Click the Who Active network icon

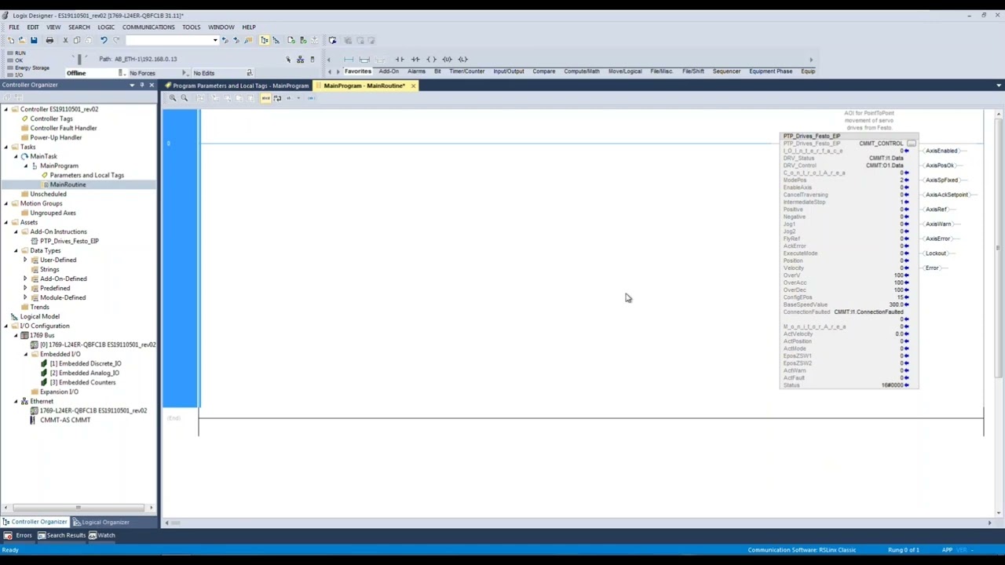tap(300, 60)
